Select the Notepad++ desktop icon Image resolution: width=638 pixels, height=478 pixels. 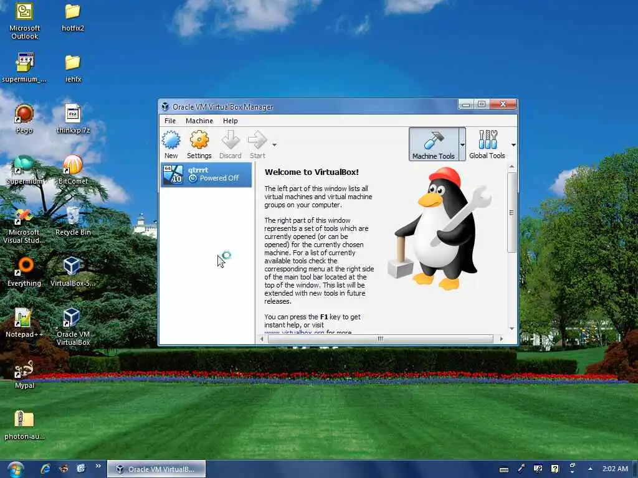[24, 323]
